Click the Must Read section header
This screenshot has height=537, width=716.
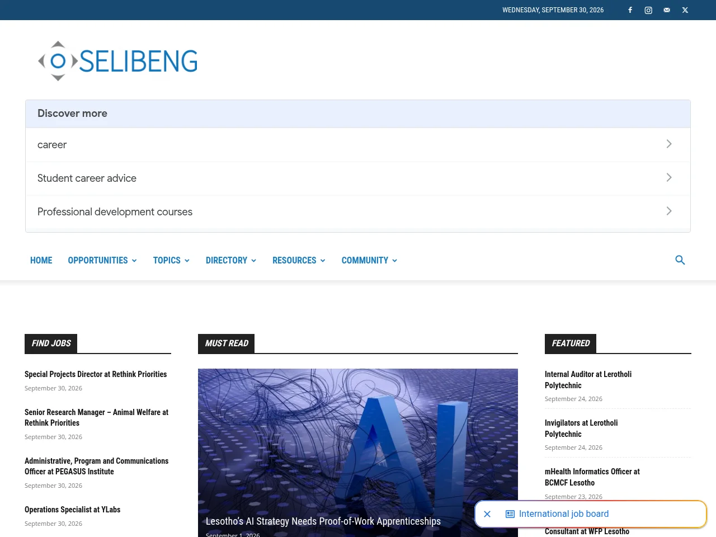point(226,343)
